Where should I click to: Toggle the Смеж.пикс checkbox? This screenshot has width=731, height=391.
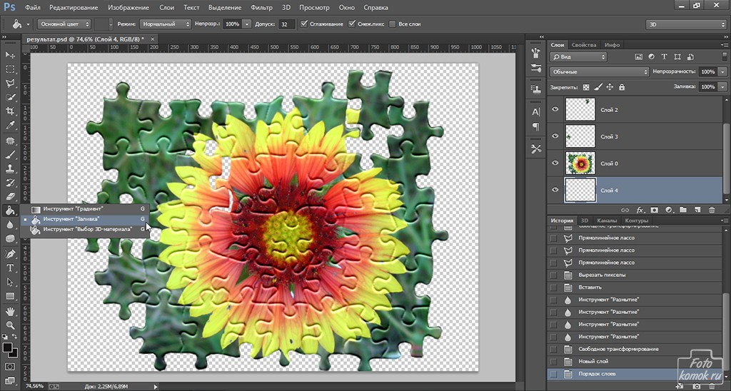point(352,24)
